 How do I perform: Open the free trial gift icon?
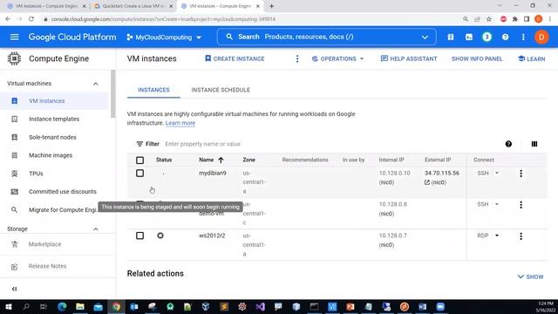pyautogui.click(x=451, y=37)
